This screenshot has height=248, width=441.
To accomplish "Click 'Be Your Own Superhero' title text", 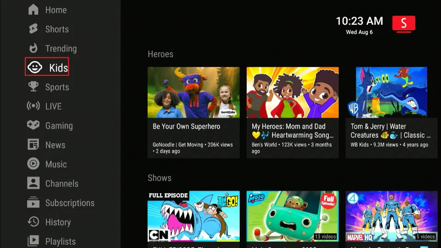I will pyautogui.click(x=187, y=127).
